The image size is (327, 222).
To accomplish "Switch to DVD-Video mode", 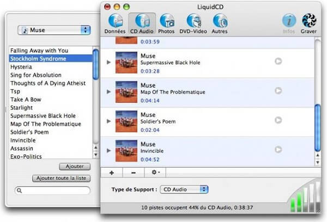I will click(195, 23).
